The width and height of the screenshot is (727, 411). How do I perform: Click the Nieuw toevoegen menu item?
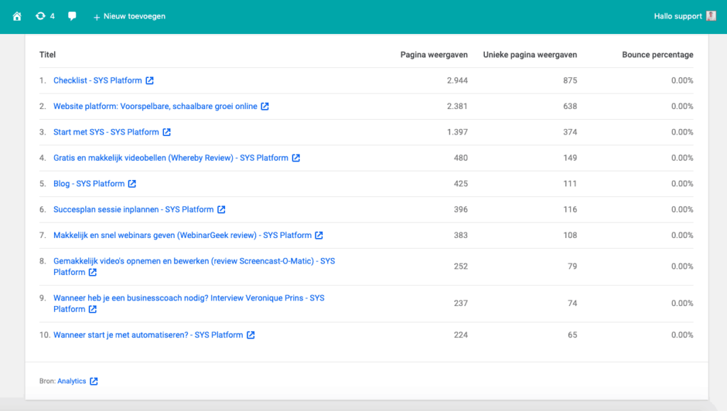[129, 16]
